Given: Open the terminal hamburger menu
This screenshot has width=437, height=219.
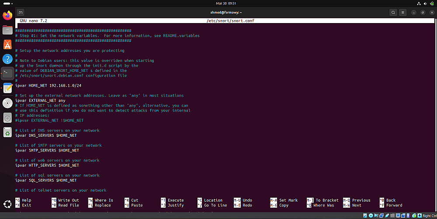Looking at the screenshot, I should [x=403, y=13].
